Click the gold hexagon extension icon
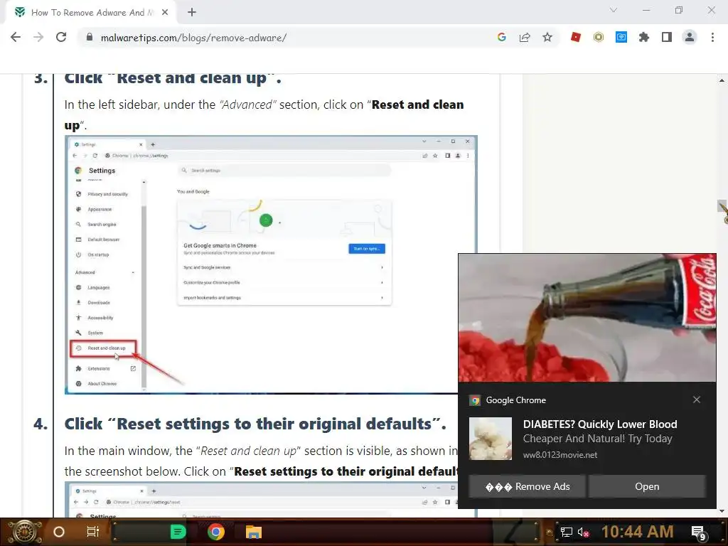Viewport: 728px width, 546px height. pyautogui.click(x=599, y=37)
